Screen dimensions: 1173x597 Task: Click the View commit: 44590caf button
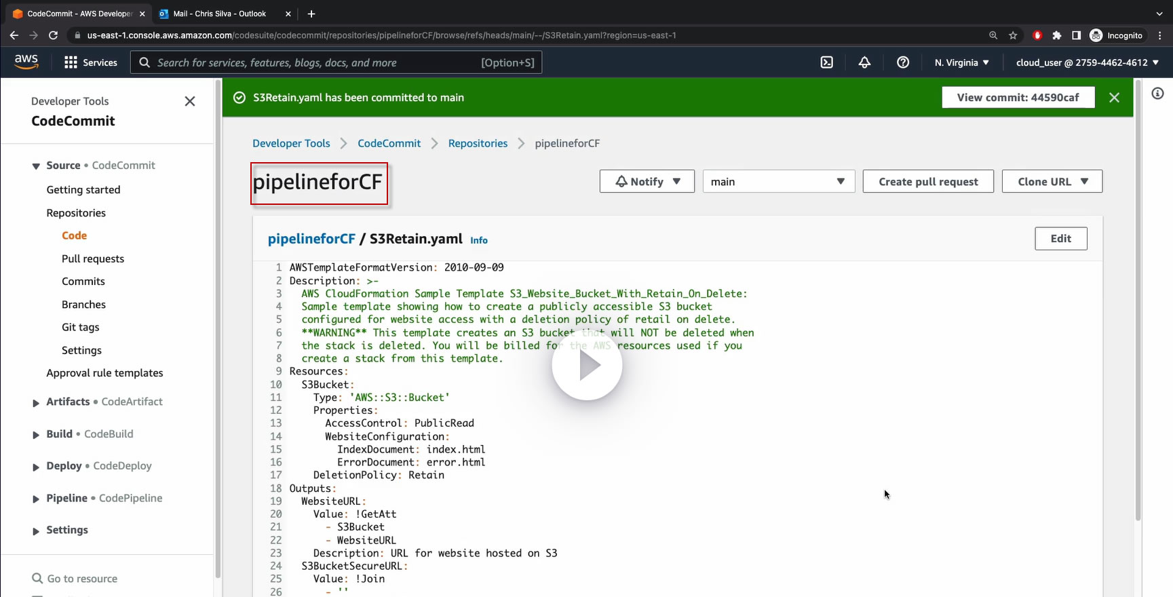pyautogui.click(x=1018, y=98)
